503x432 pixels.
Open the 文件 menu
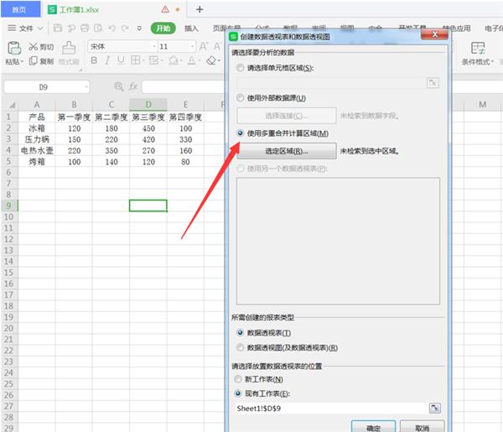pos(26,29)
